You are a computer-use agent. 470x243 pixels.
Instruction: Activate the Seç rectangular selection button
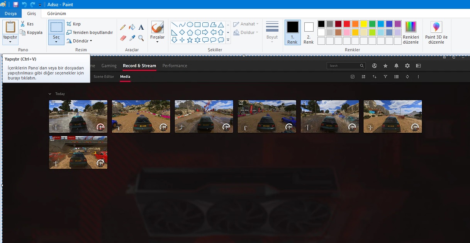tap(56, 27)
